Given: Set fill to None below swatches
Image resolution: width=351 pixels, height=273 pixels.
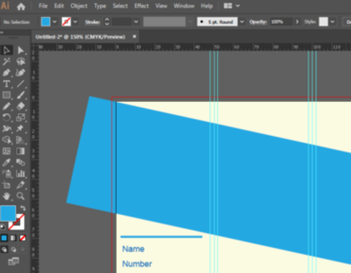Looking at the screenshot, I should coord(22,238).
